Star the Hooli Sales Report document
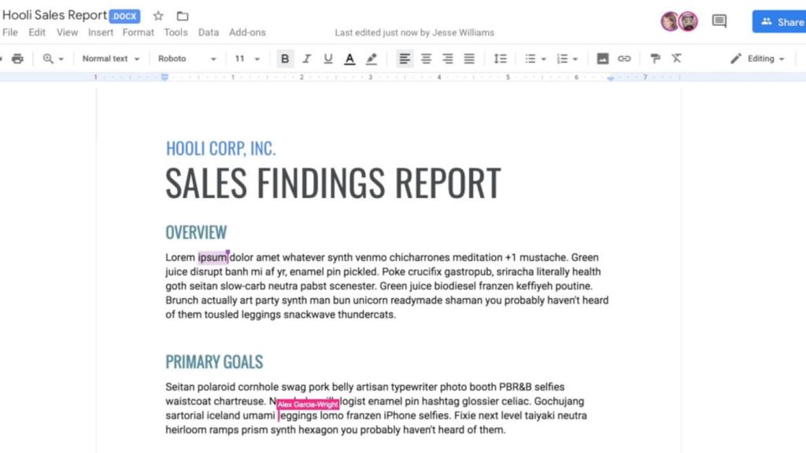This screenshot has width=806, height=453. pos(158,15)
